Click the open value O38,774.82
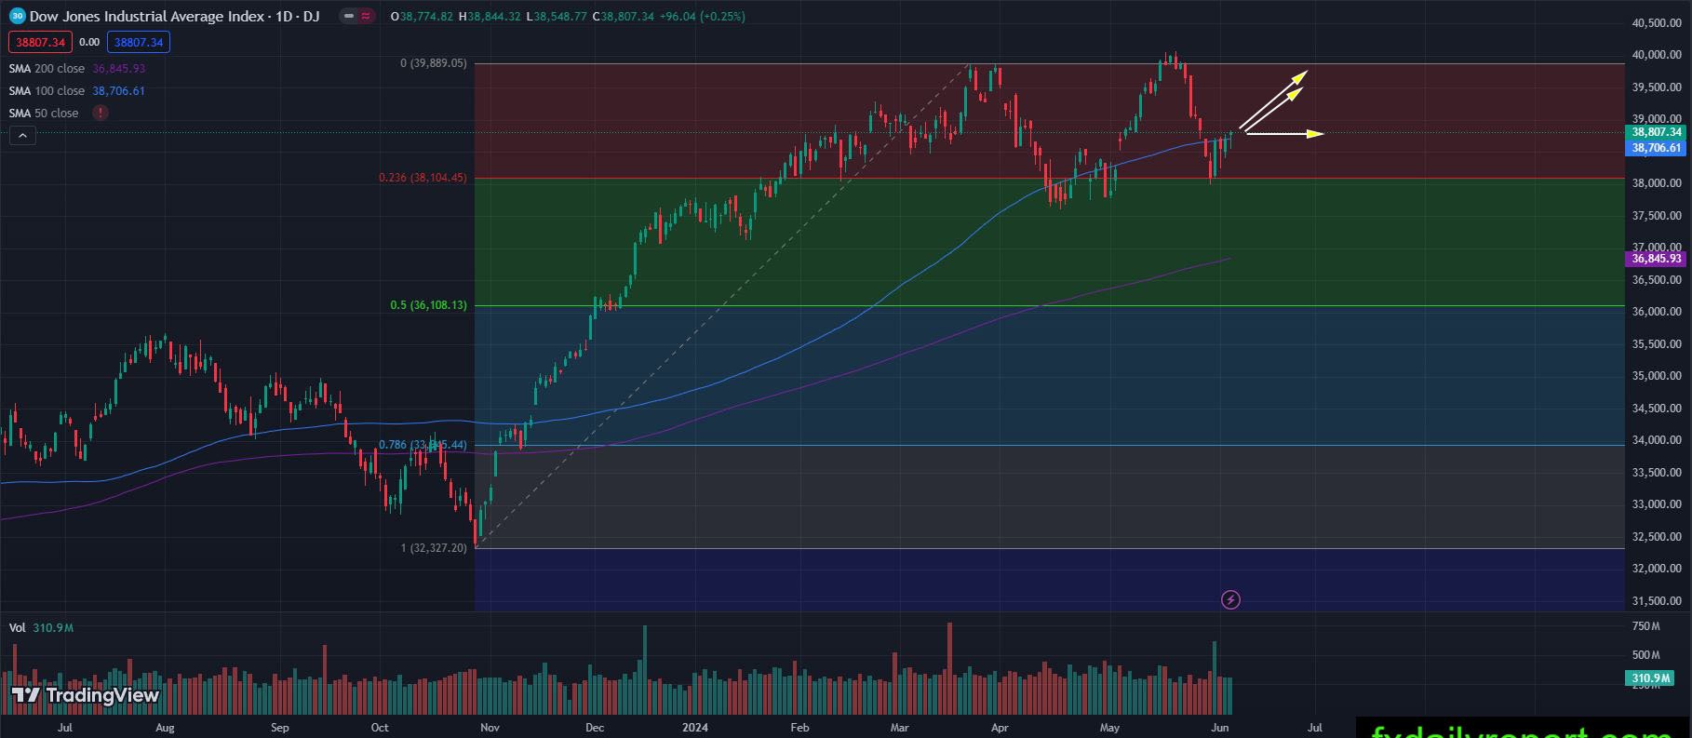The image size is (1692, 738). [423, 16]
